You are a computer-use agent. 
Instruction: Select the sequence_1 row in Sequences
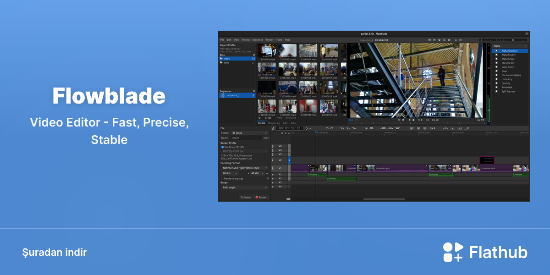point(237,95)
